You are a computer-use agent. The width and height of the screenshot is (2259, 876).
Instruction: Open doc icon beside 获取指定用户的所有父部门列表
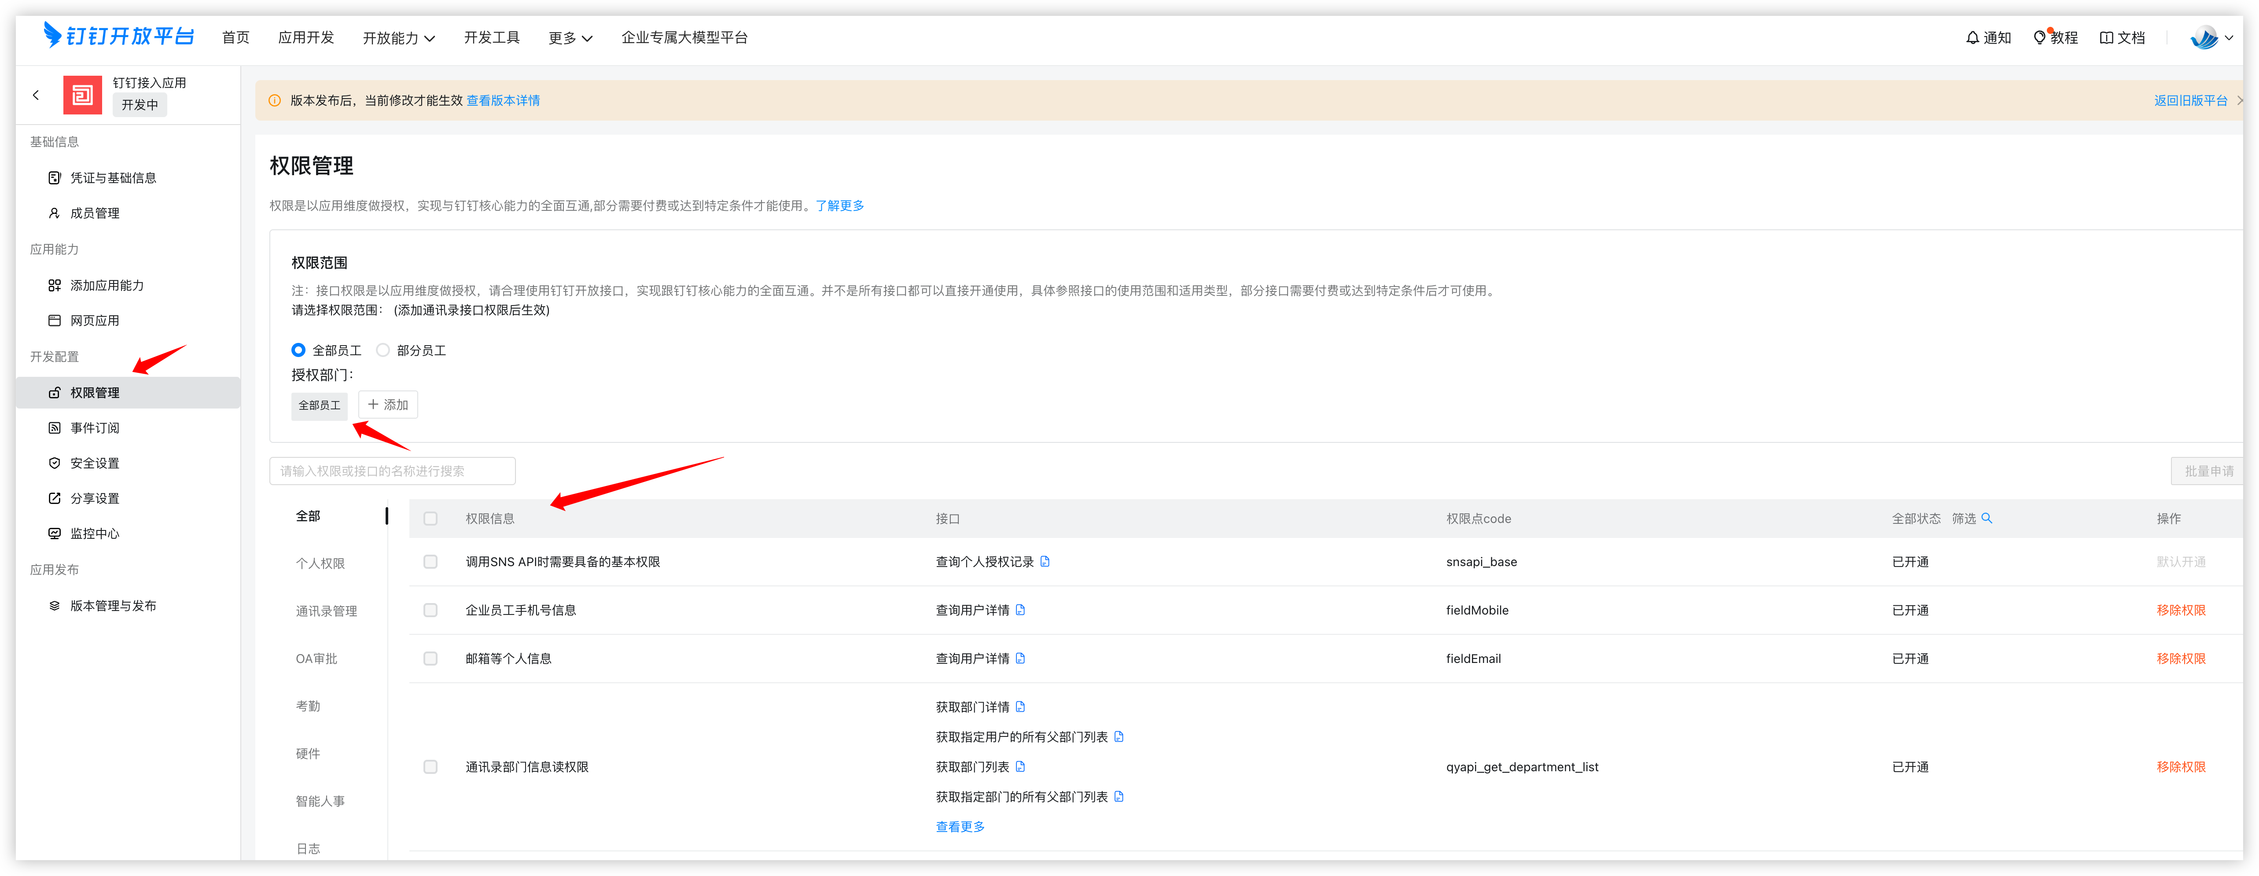pyautogui.click(x=1119, y=736)
